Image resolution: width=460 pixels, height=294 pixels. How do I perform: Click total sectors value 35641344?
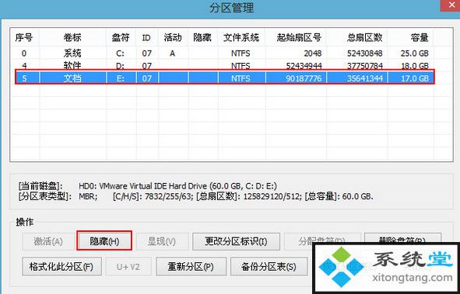[365, 78]
